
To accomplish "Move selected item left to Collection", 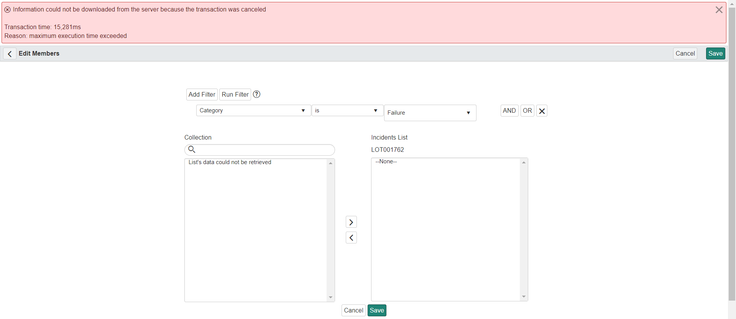I will (x=351, y=238).
